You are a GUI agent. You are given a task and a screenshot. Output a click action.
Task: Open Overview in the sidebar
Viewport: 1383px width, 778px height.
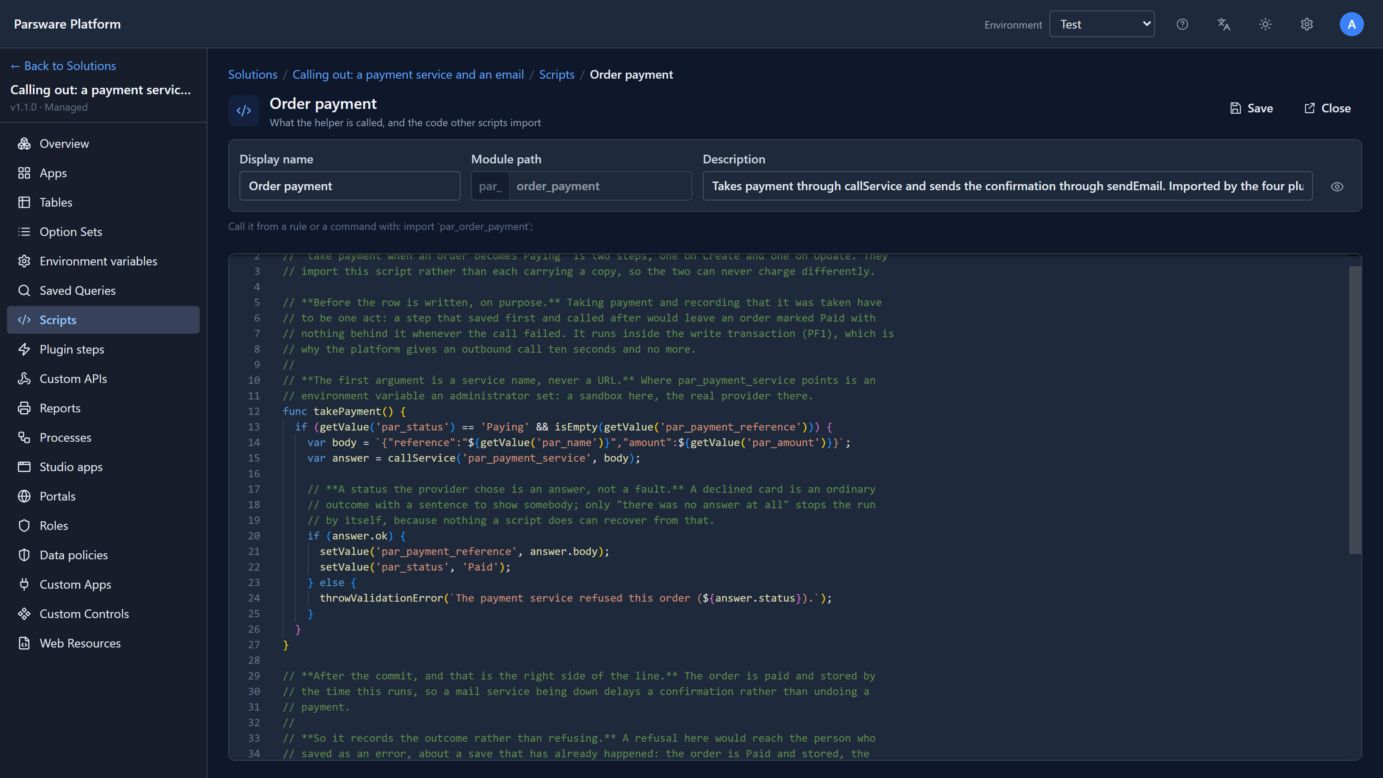(x=103, y=143)
